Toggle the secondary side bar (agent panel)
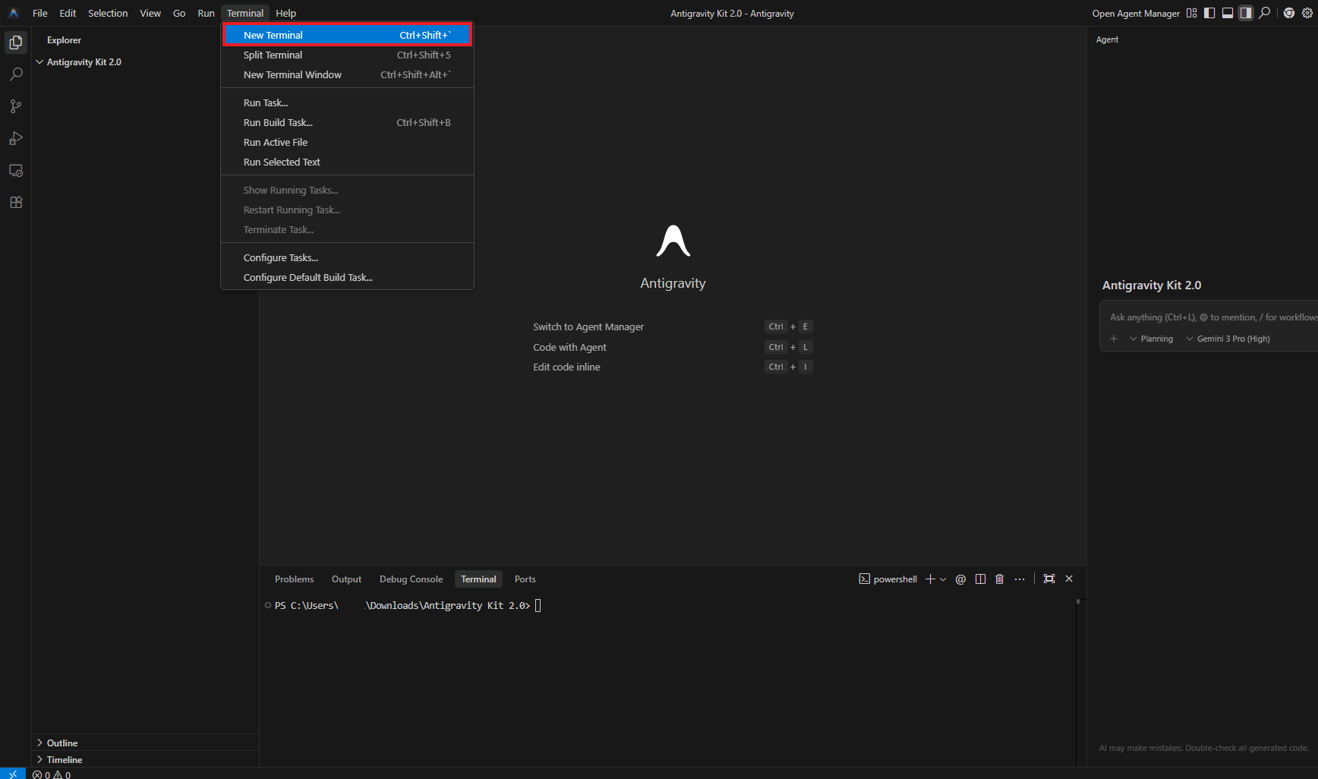Screen dimensions: 1318x779 click(x=1246, y=13)
